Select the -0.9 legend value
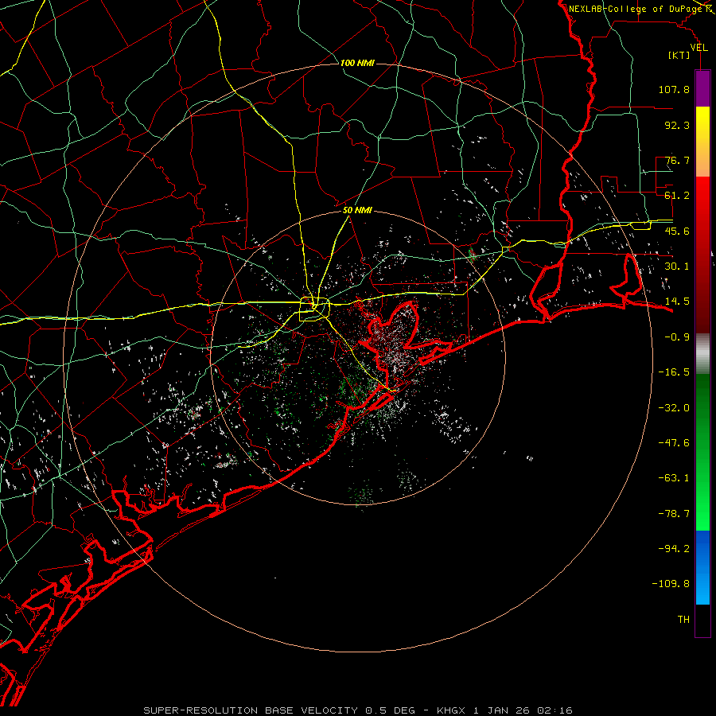This screenshot has width=716, height=716. [x=677, y=337]
